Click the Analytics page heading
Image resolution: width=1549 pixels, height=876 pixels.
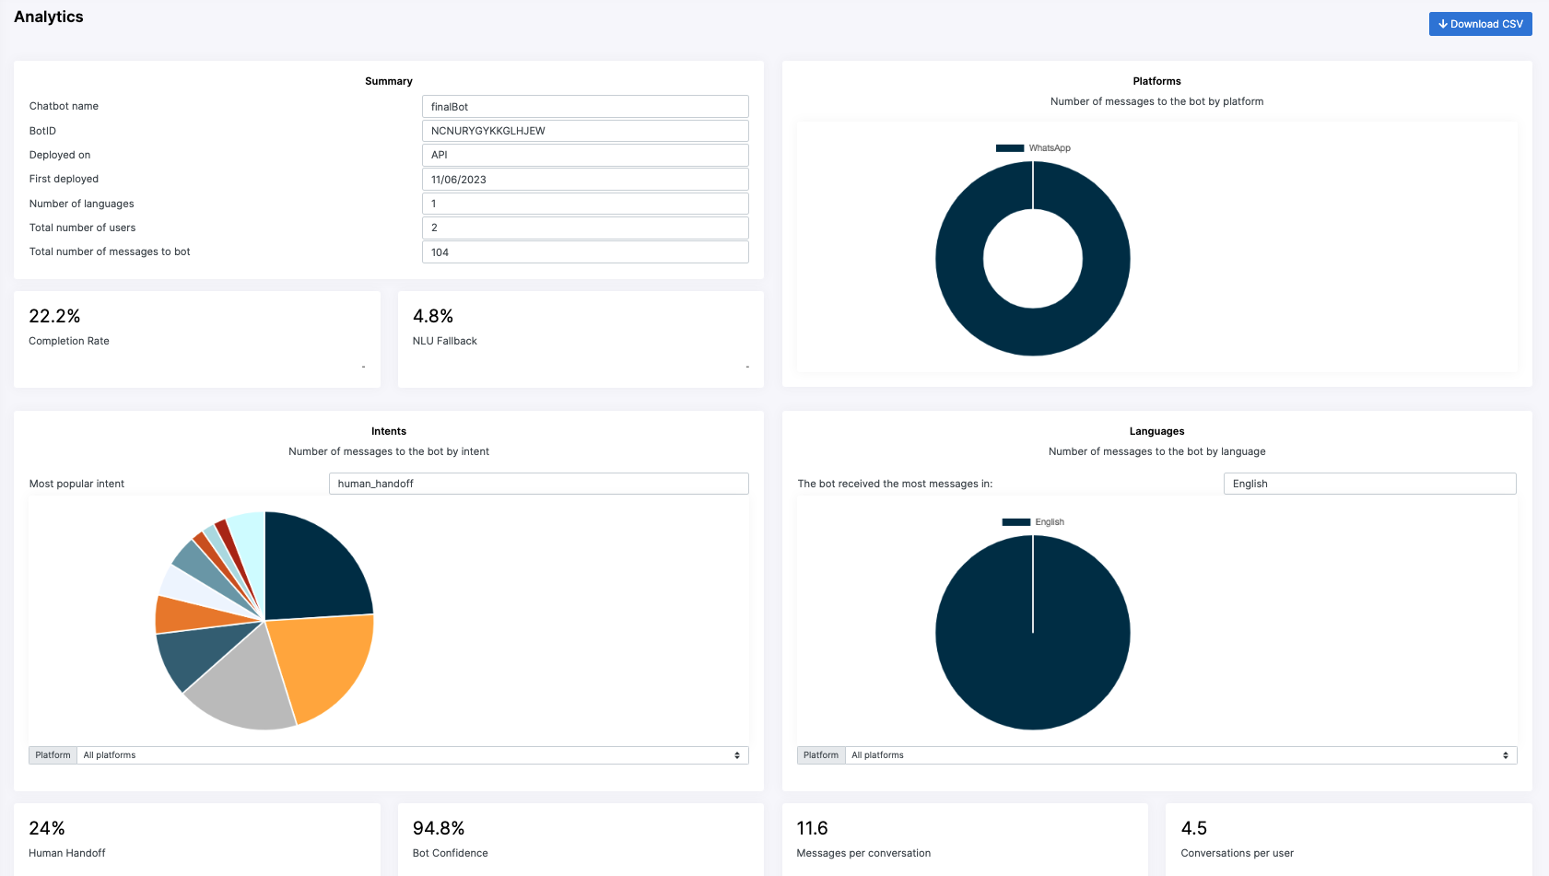[x=49, y=17]
